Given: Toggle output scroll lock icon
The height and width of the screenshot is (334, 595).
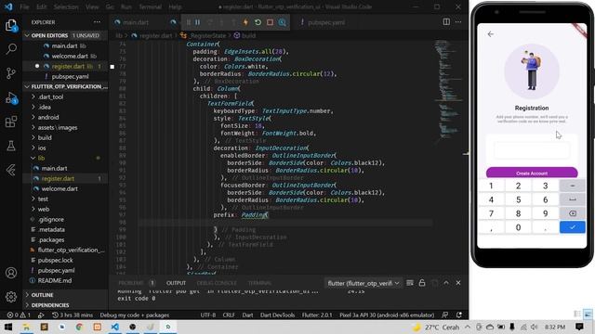Looking at the screenshot, I should coord(422,283).
